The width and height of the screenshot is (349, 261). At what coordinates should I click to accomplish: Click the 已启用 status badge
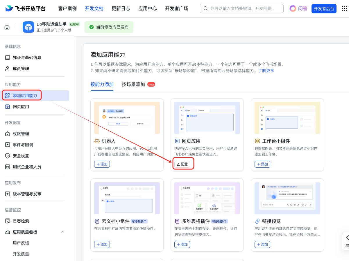(x=74, y=24)
